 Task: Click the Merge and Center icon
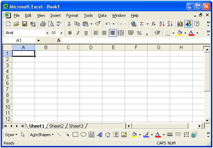click(x=121, y=33)
